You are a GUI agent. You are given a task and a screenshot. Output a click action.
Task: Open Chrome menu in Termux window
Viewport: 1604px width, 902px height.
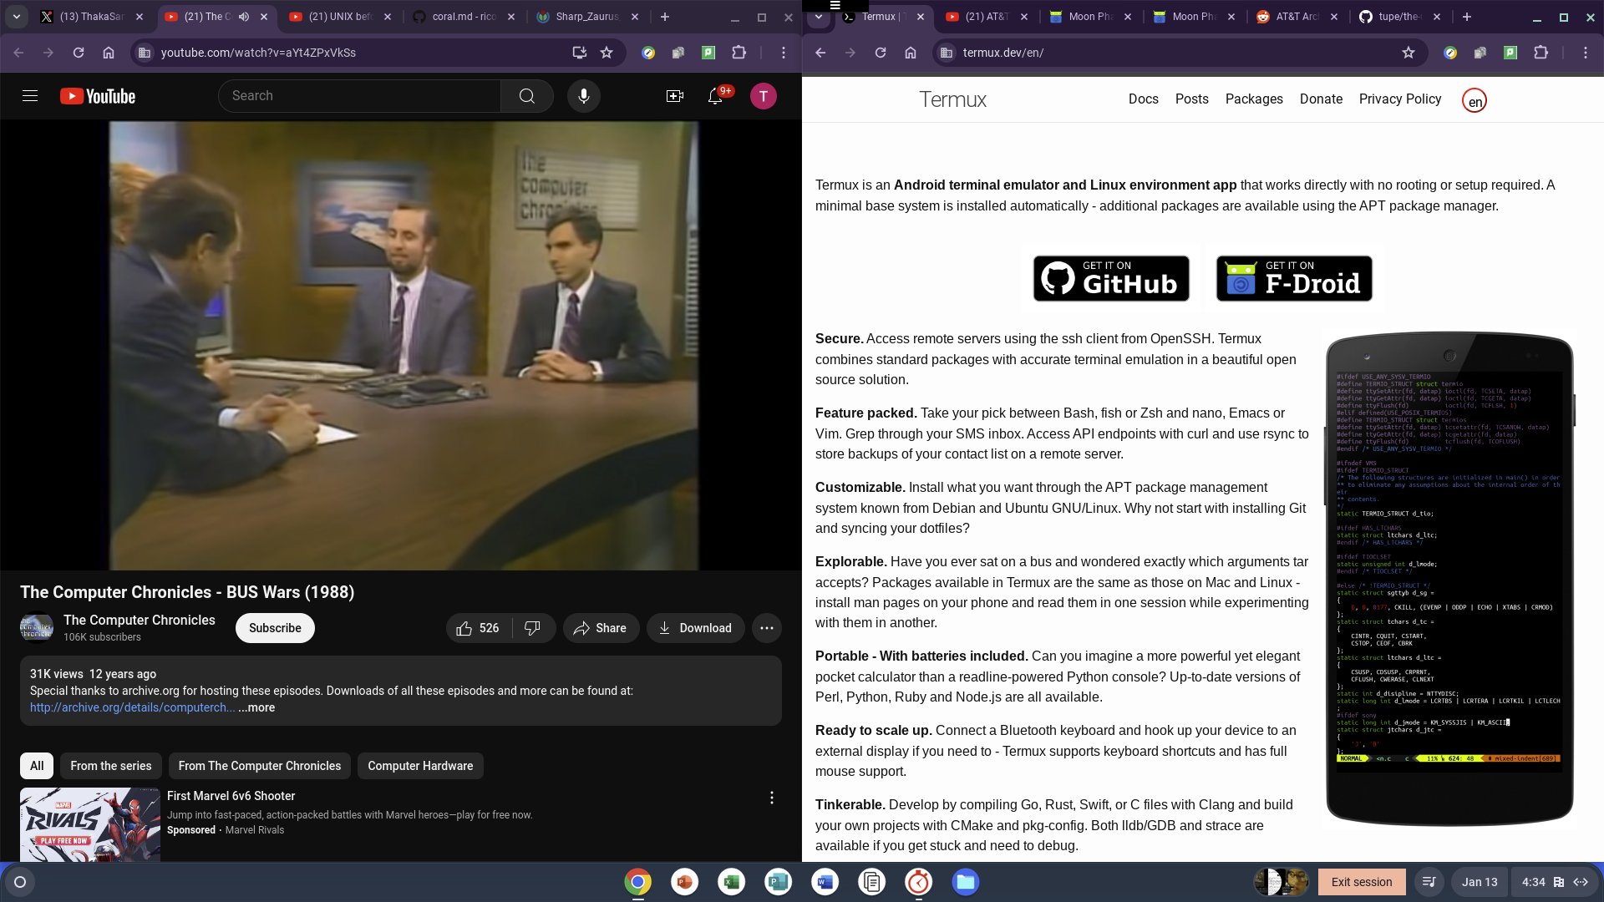pyautogui.click(x=1586, y=53)
